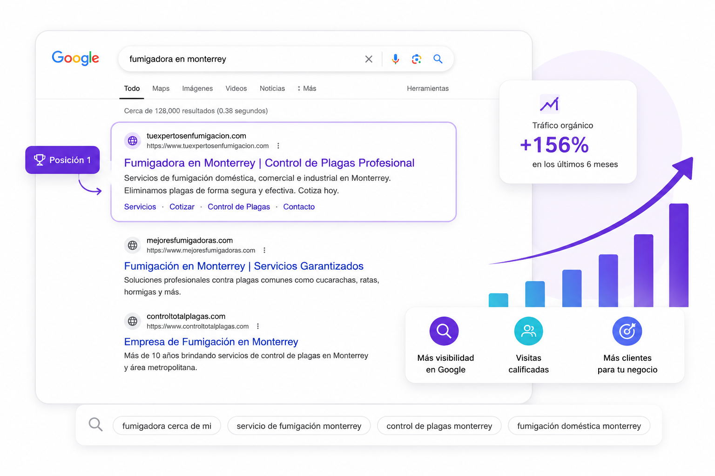Image resolution: width=715 pixels, height=476 pixels.
Task: Open Empresa de Fumigación en Monterrey result
Action: coord(211,342)
